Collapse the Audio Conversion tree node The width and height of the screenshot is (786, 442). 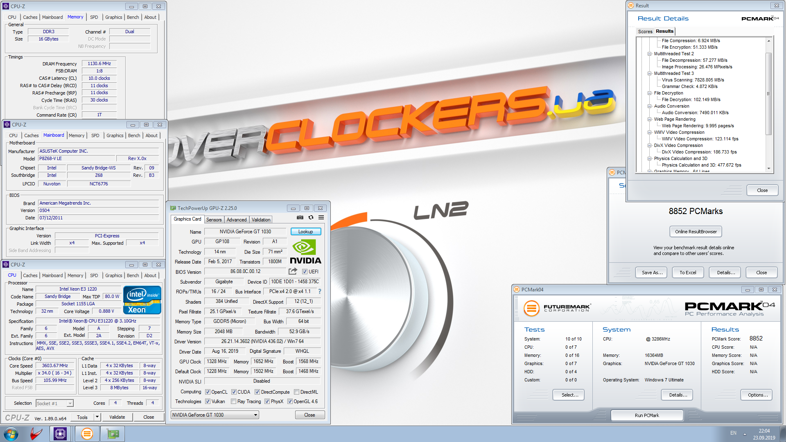tap(649, 106)
